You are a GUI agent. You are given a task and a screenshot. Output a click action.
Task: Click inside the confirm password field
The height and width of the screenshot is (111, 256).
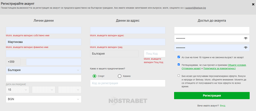[x=212, y=48]
